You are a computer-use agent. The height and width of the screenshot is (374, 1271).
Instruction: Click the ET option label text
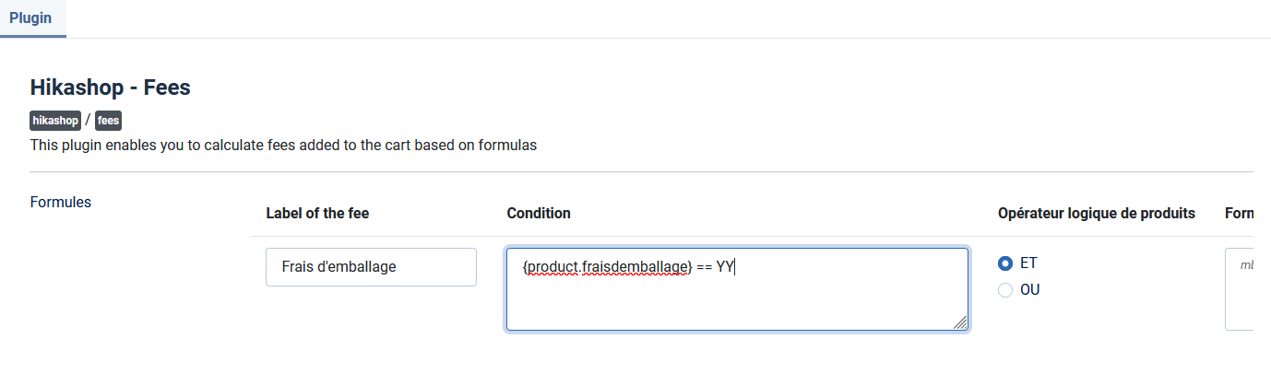pyautogui.click(x=1028, y=263)
